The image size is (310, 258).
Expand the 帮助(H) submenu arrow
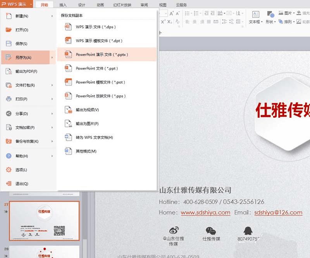coord(52,156)
